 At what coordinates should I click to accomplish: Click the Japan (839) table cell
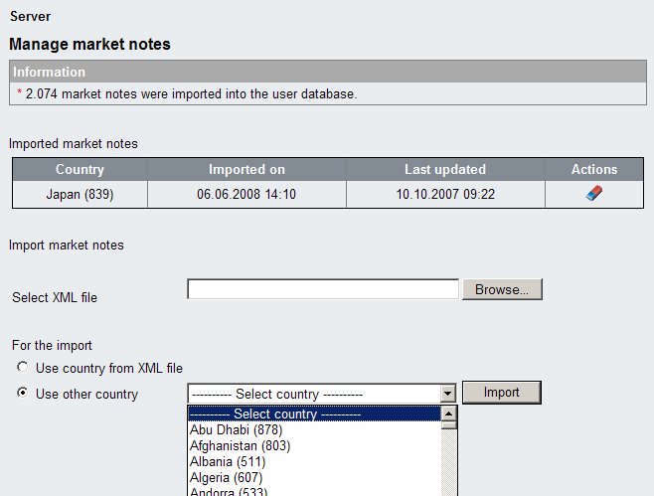80,195
